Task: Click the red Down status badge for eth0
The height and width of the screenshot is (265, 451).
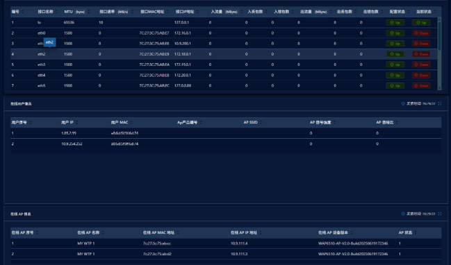Action: pyautogui.click(x=421, y=33)
